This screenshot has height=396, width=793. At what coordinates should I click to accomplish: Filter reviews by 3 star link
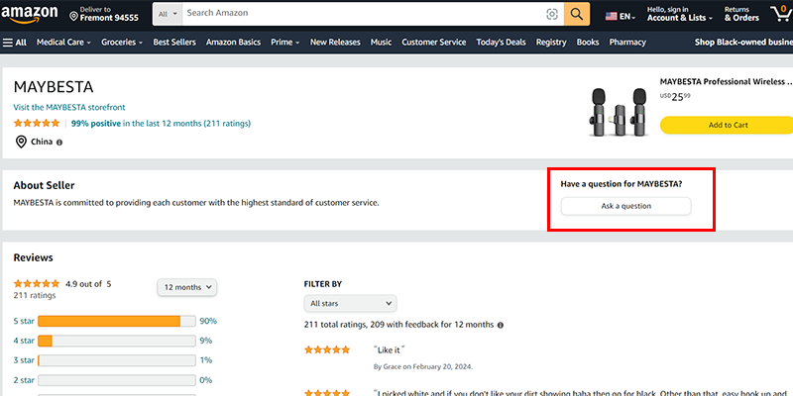click(x=24, y=360)
